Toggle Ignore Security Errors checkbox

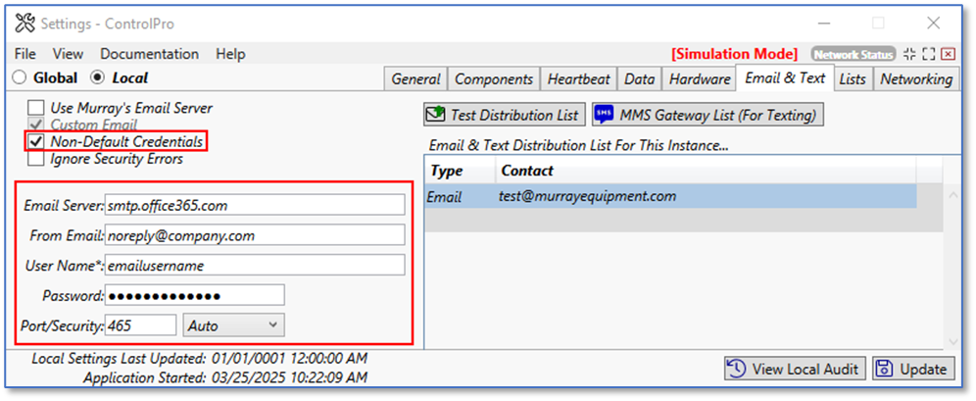click(36, 159)
